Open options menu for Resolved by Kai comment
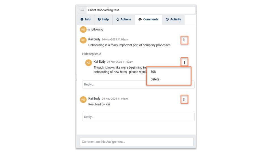This screenshot has width=272, height=153. [184, 99]
